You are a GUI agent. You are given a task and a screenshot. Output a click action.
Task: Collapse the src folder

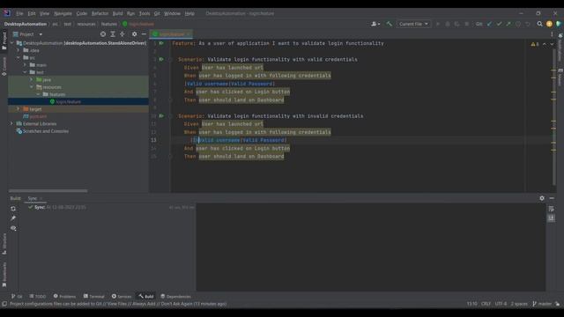coord(19,57)
